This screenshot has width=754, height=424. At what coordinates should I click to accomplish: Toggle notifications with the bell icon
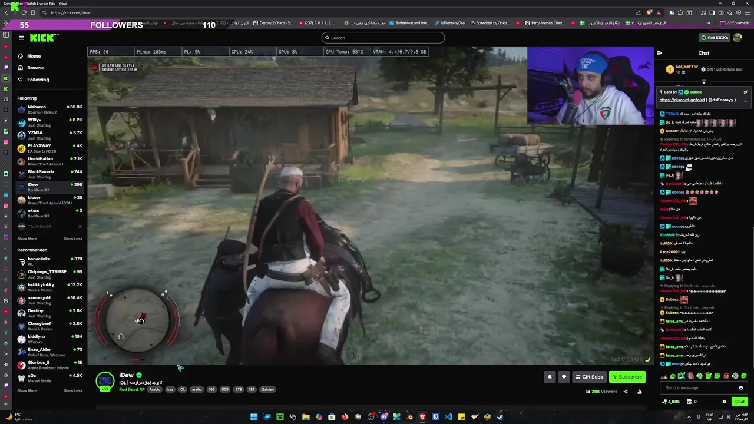pos(550,377)
